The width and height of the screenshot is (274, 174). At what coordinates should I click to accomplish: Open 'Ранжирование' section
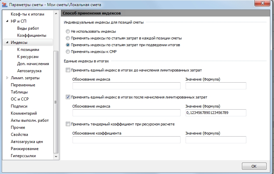(25, 149)
